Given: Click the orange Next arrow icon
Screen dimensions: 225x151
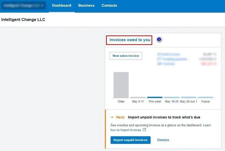Looking at the screenshot, I should pos(112,117).
